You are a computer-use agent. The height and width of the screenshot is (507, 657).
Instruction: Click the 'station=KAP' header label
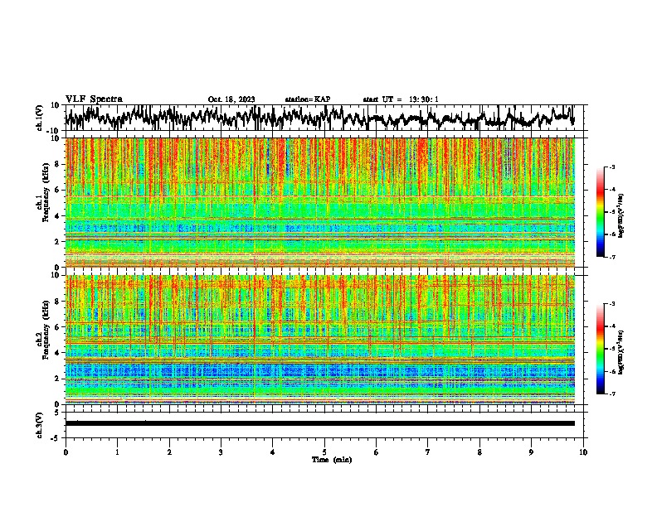click(x=308, y=99)
